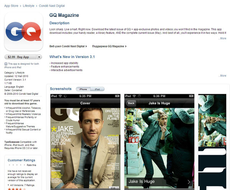Image resolution: width=230 pixels, height=190 pixels.
Task: Click Infrequent/Mild Realistic Violence item
Action: [23, 114]
